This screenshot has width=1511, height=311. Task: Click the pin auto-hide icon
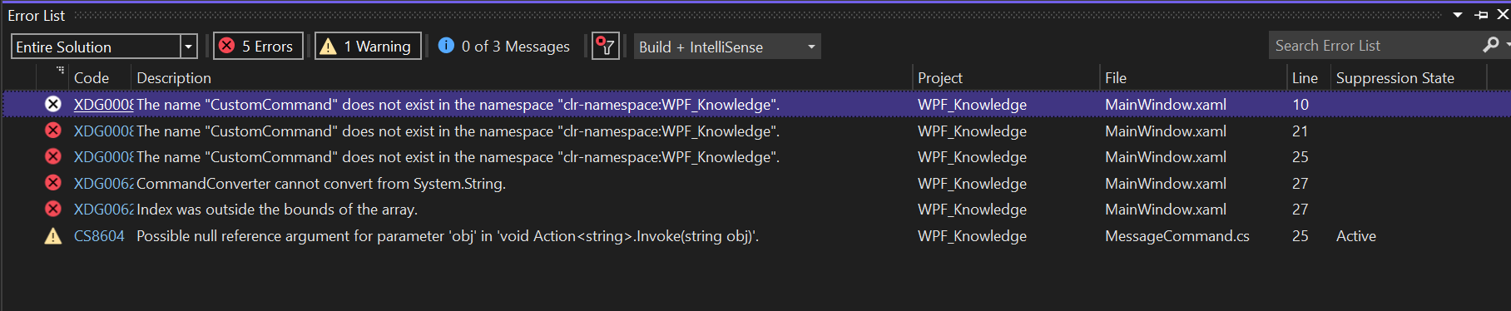[1481, 15]
